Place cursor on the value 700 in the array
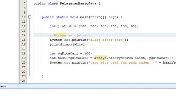Screen dimensions: 176x99 point(114,26)
